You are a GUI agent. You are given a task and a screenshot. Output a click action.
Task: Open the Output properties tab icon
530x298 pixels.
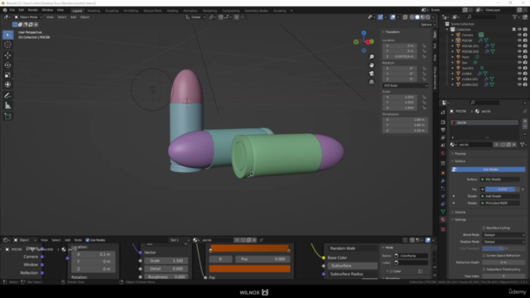[x=443, y=130]
